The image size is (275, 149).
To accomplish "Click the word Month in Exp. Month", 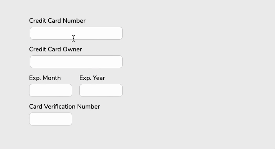I will (51, 78).
